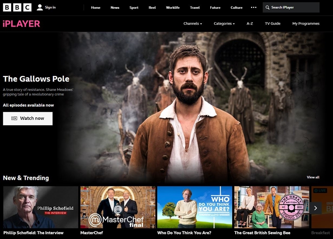Go to BBC Sport section
The height and width of the screenshot is (239, 333).
click(134, 8)
